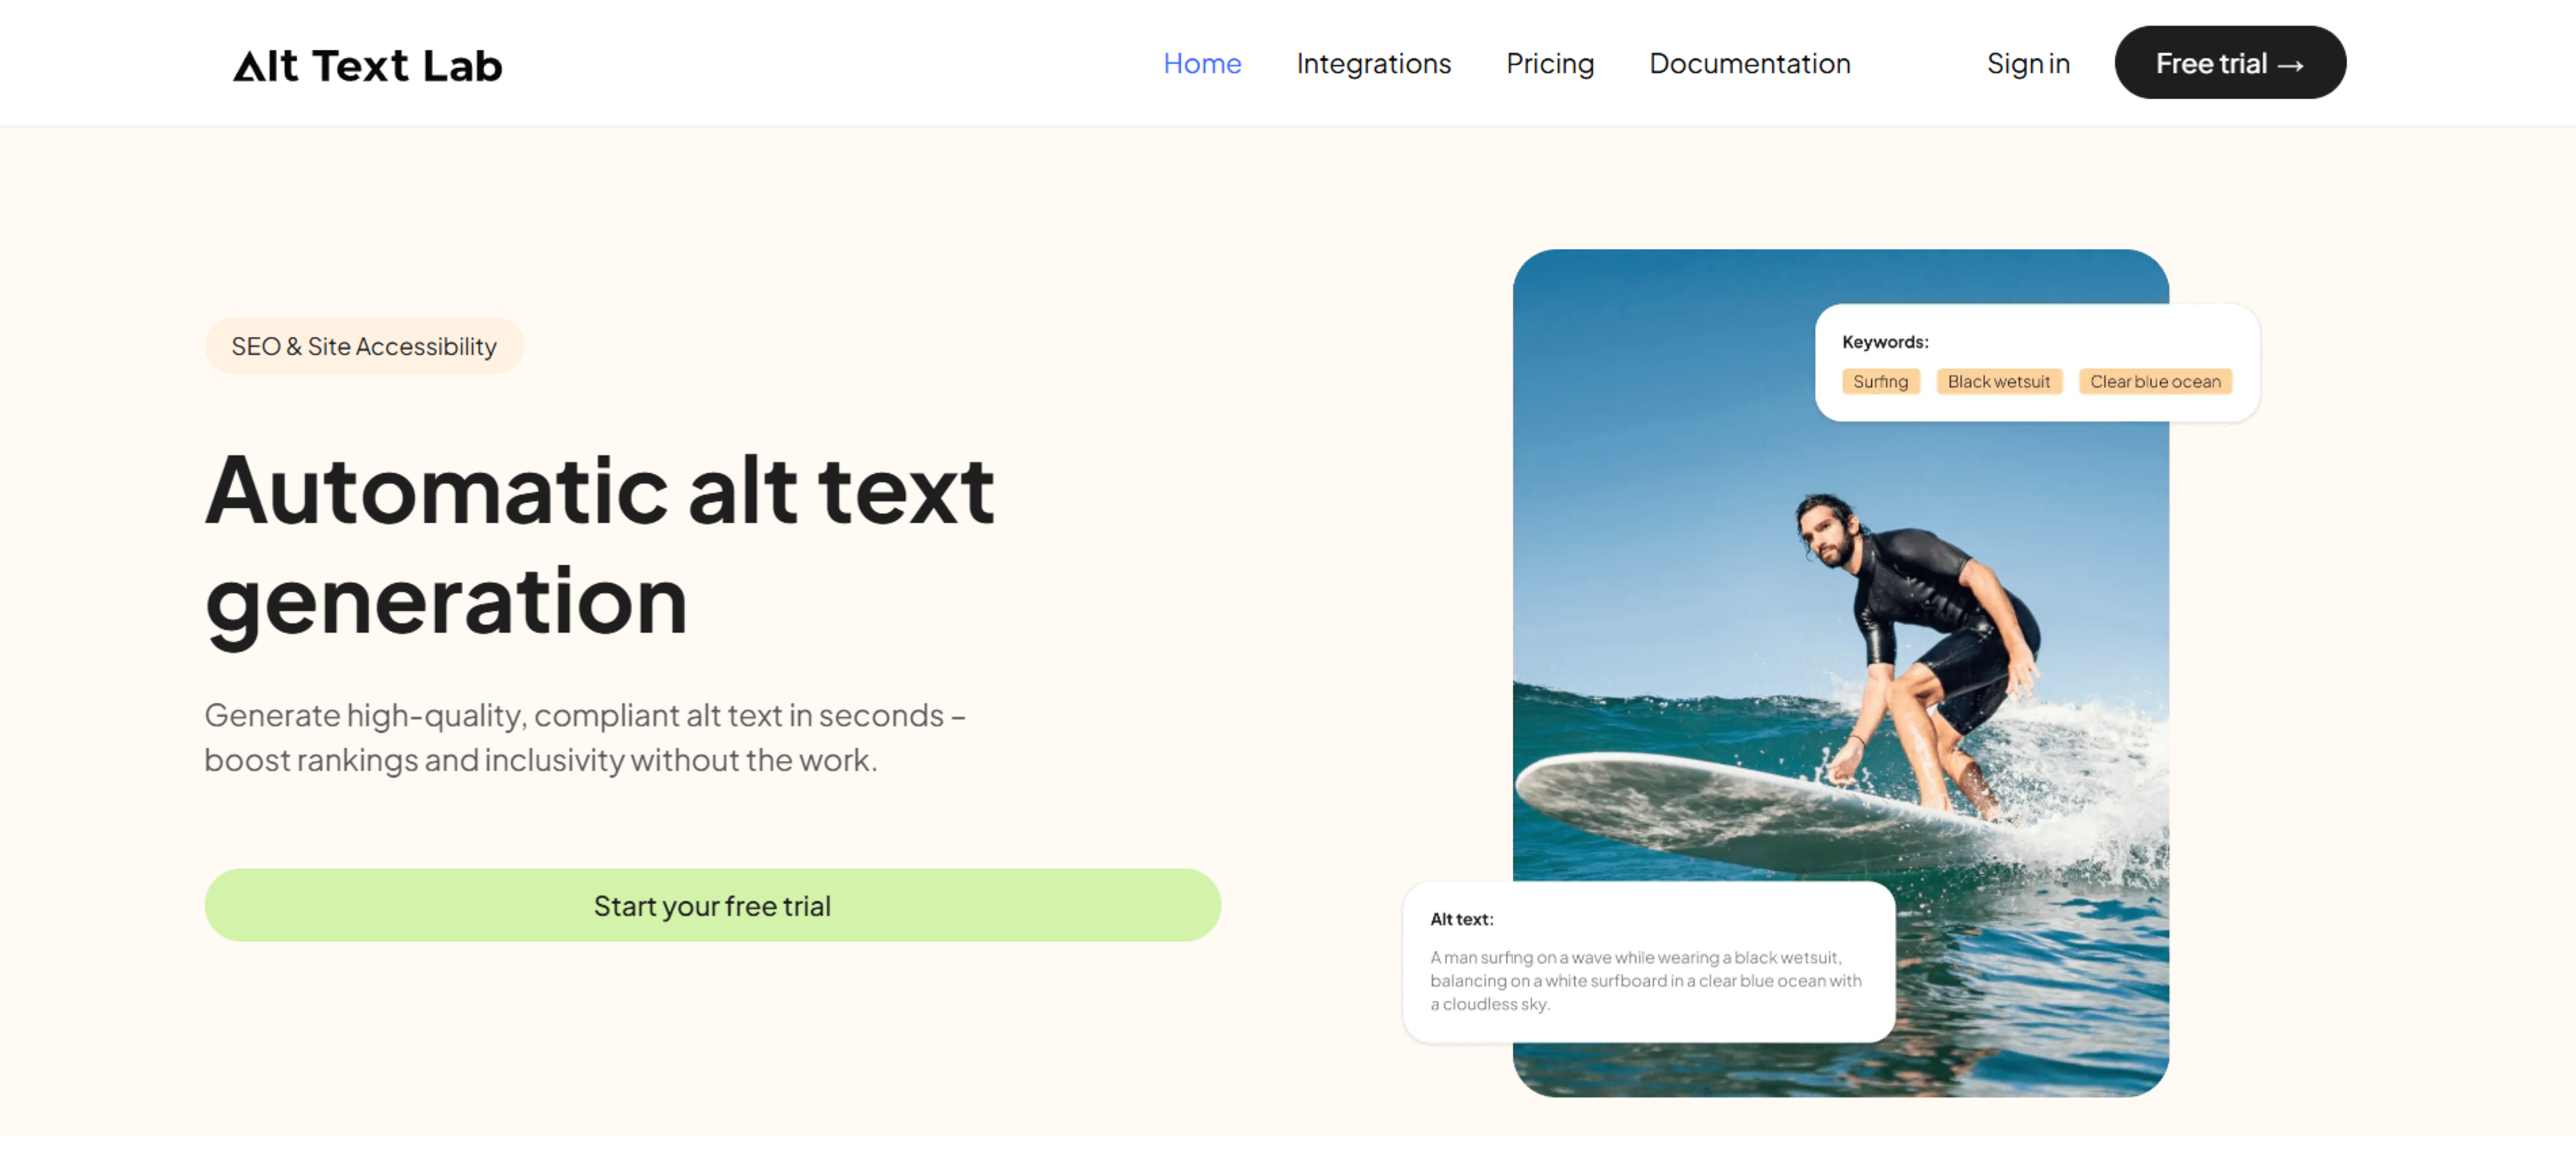Open the Documentation link
This screenshot has height=1172, width=2576.
coord(1749,64)
